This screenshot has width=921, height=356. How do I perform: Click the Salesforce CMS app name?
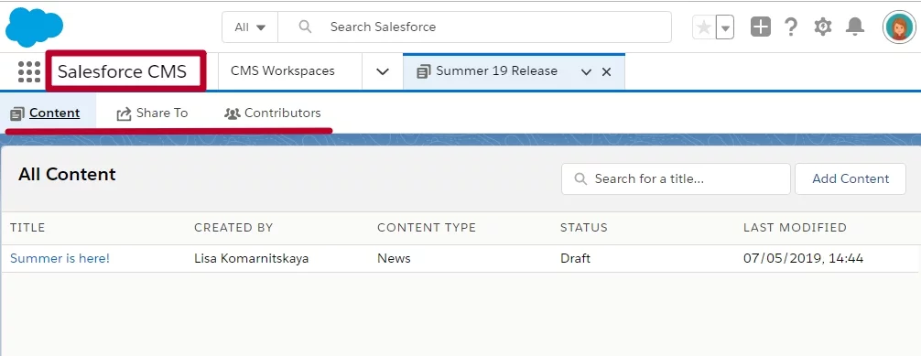click(122, 71)
